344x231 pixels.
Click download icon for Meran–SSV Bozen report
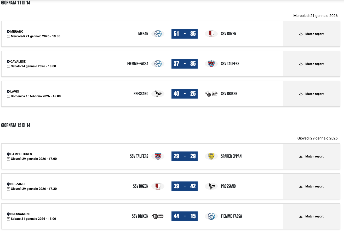(301, 34)
